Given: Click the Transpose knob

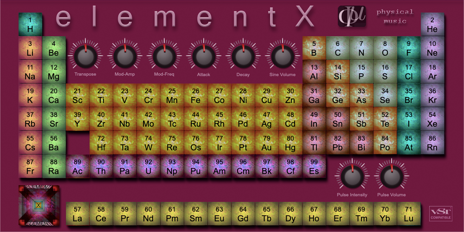Looking at the screenshot, I should (85, 56).
